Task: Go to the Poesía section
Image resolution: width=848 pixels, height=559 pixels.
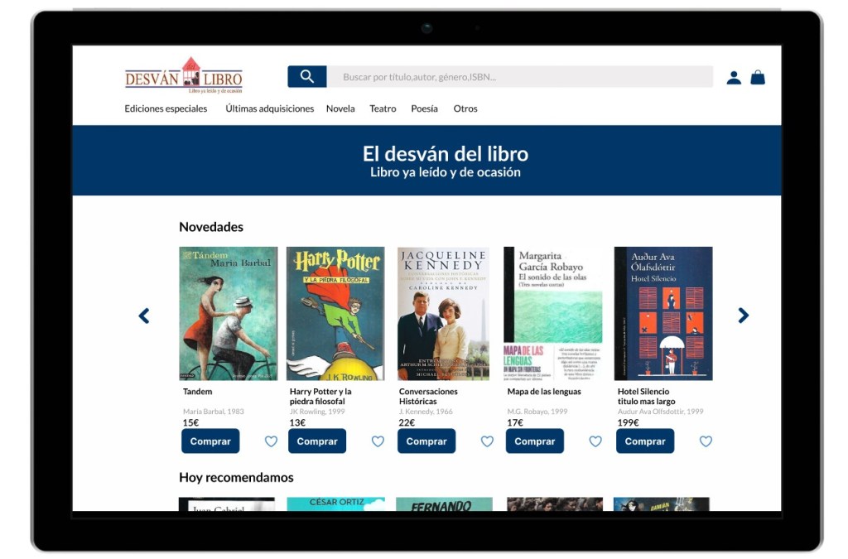Action: [424, 108]
